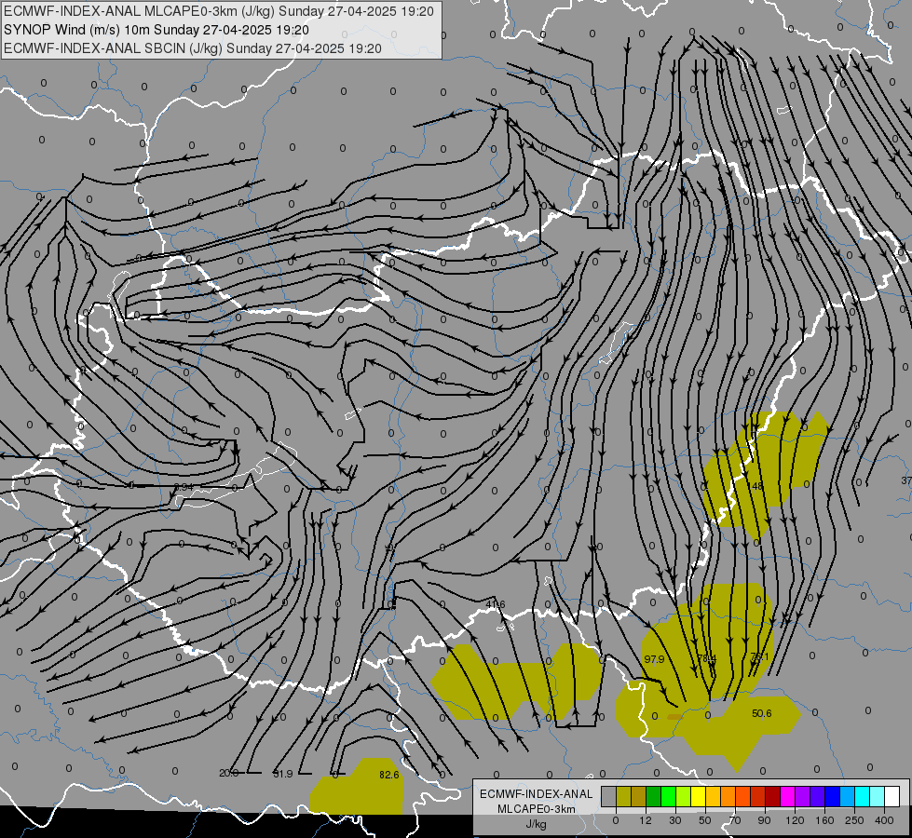Click the legend tick label 120

click(x=795, y=820)
